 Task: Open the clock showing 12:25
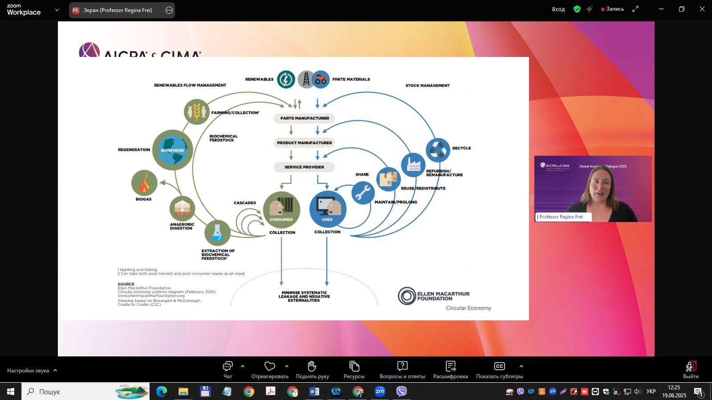674,392
